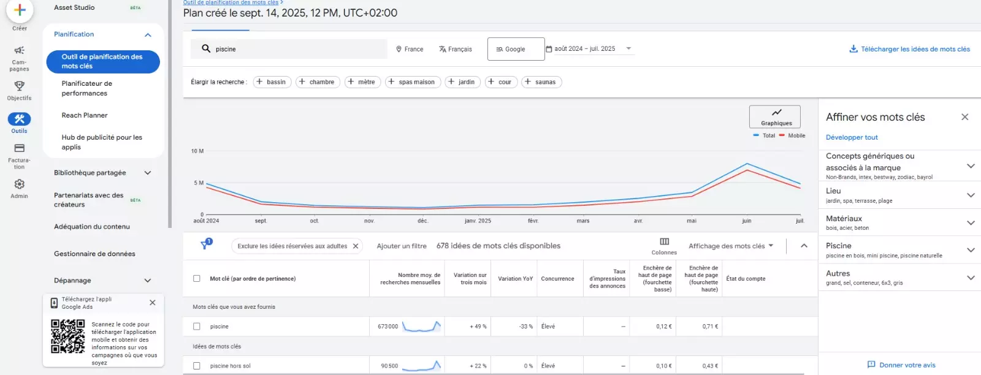Click the Colonnes icon
Viewport: 981px width, 375px height.
664,242
